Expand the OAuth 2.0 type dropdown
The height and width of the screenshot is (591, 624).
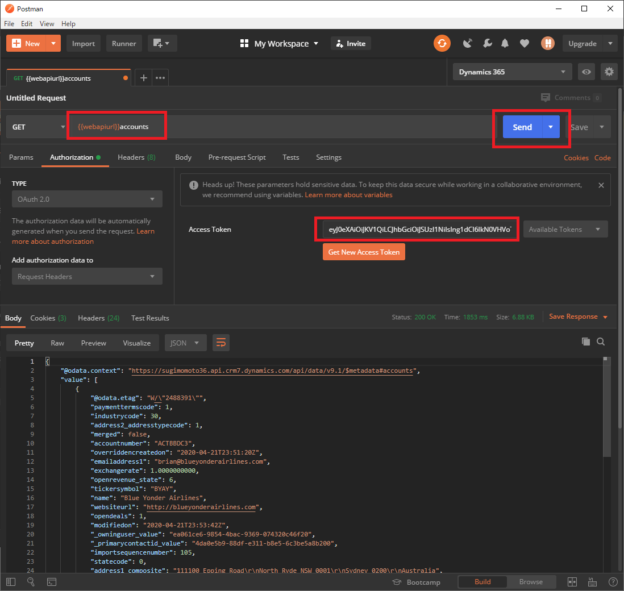click(87, 199)
